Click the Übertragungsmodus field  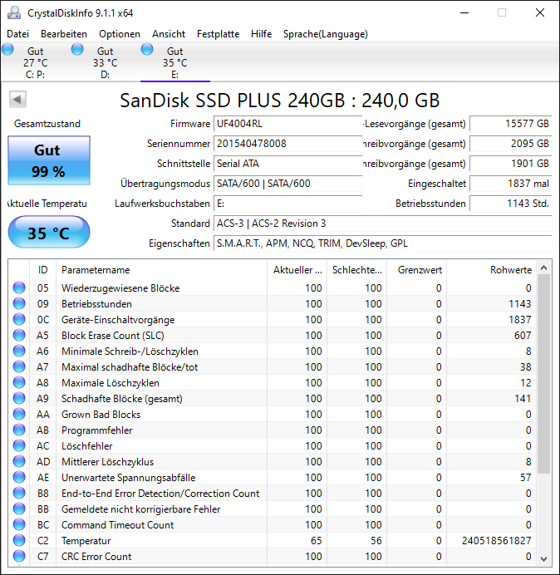pyautogui.click(x=287, y=184)
